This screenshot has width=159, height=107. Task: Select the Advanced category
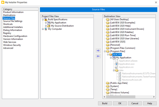click(8, 48)
